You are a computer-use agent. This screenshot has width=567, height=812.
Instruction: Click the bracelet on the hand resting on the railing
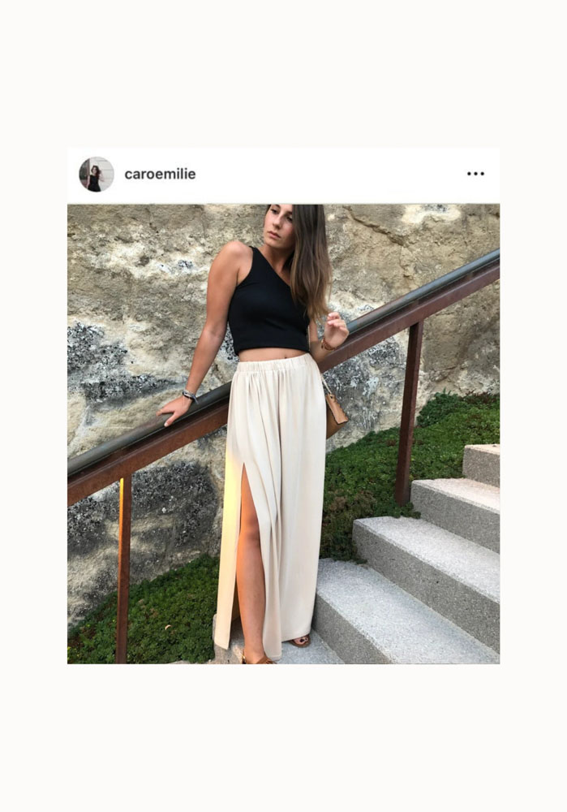coord(190,396)
